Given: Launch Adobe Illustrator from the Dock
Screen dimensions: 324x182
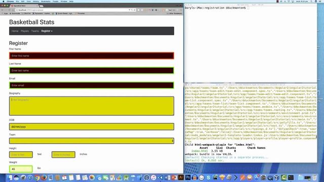Looking at the screenshot, I should click(x=181, y=177).
